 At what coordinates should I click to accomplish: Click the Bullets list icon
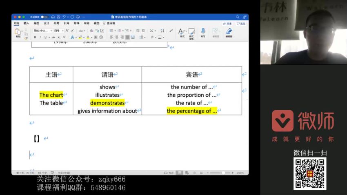click(x=111, y=31)
